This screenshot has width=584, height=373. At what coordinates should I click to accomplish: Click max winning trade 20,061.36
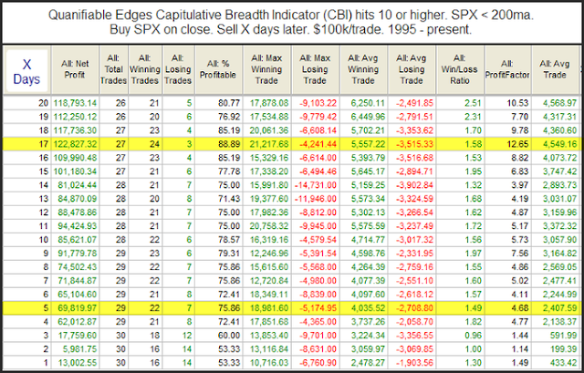pos(269,130)
